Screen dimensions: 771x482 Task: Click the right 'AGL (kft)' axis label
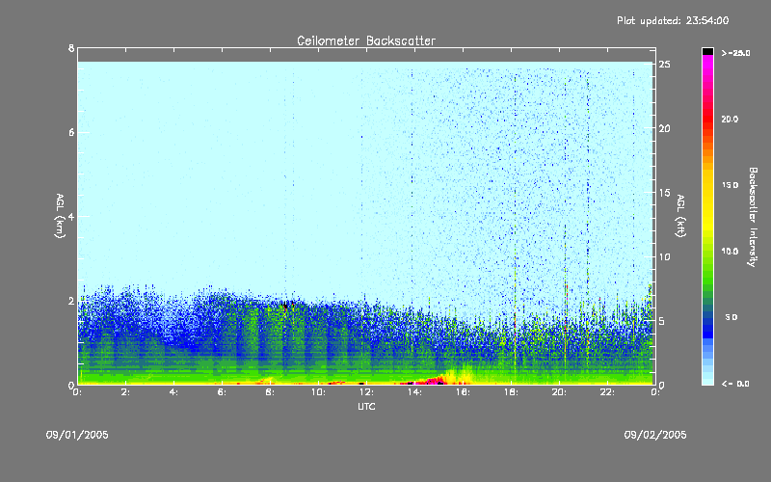(x=680, y=216)
